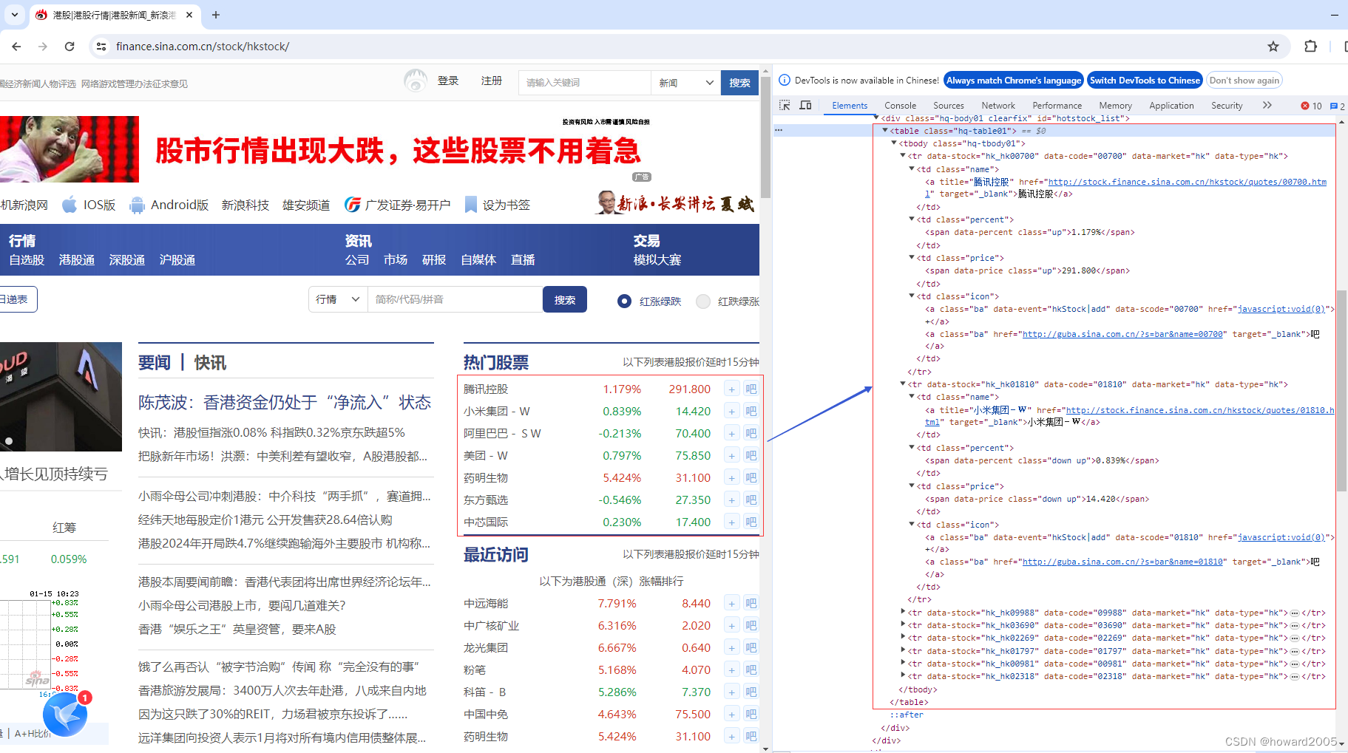This screenshot has height=753, width=1348.
Task: Open the extensions puzzle icon
Action: coord(1310,46)
